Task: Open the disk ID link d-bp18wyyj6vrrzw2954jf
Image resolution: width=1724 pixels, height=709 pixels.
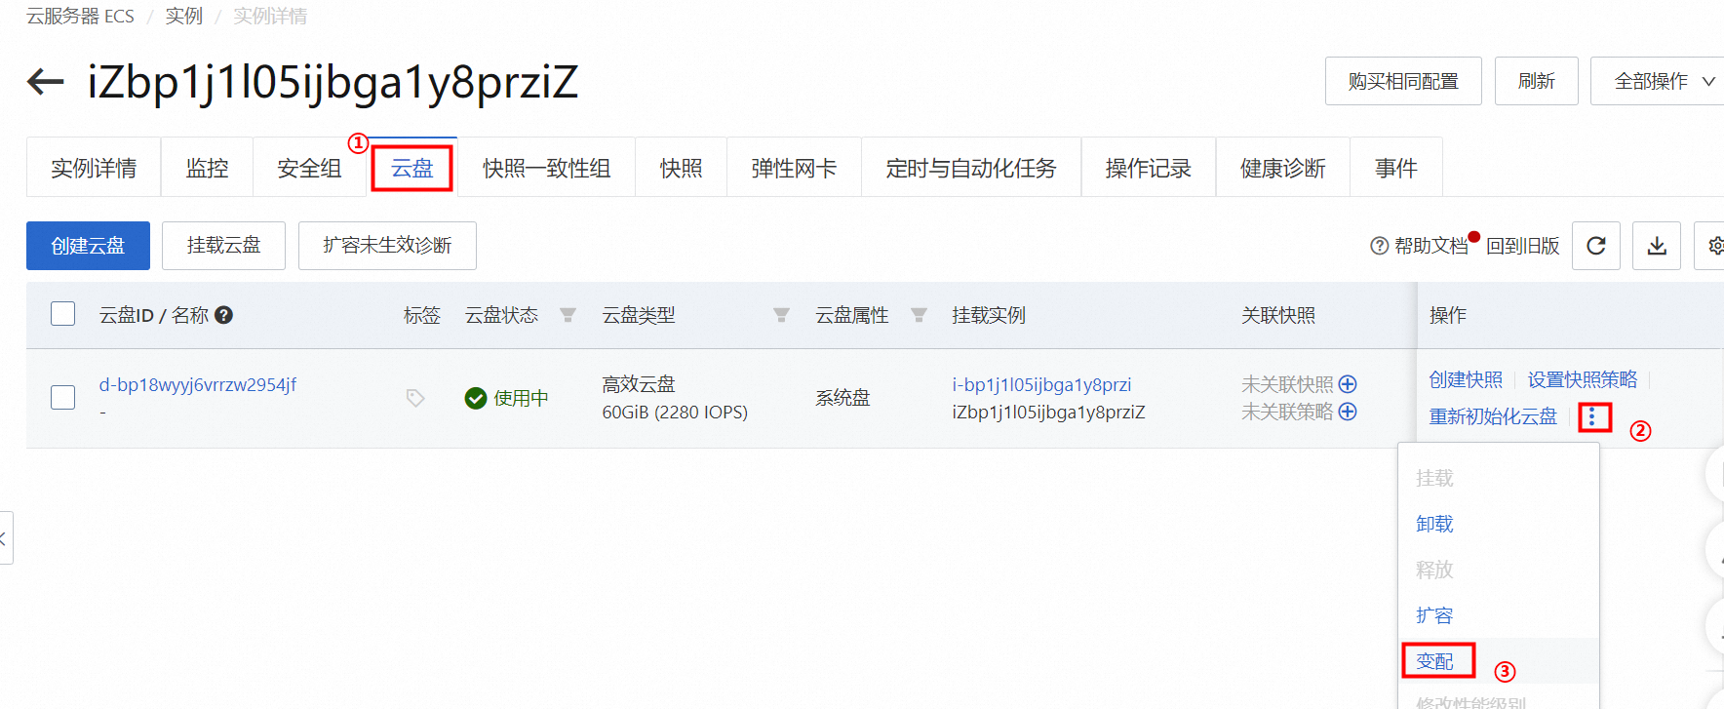Action: (x=198, y=384)
